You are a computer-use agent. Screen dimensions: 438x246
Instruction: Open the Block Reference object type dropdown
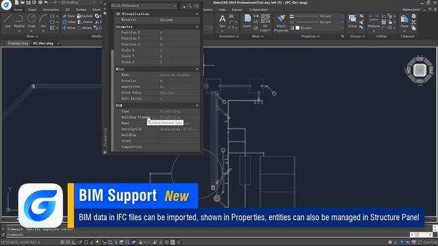pyautogui.click(x=144, y=6)
